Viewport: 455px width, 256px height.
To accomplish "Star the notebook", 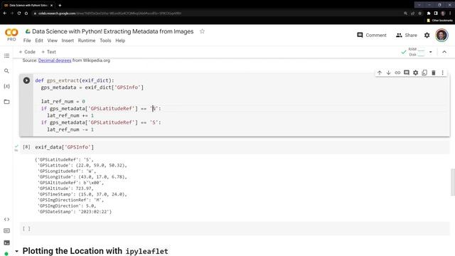I will pos(202,31).
